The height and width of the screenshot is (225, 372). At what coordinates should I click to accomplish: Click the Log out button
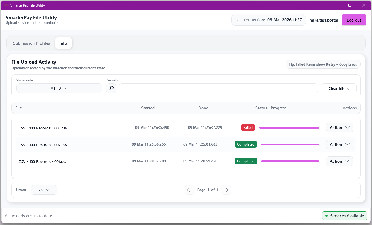coord(354,20)
